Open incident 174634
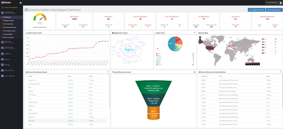Viewport: 283px width, 129px height. click(x=203, y=99)
